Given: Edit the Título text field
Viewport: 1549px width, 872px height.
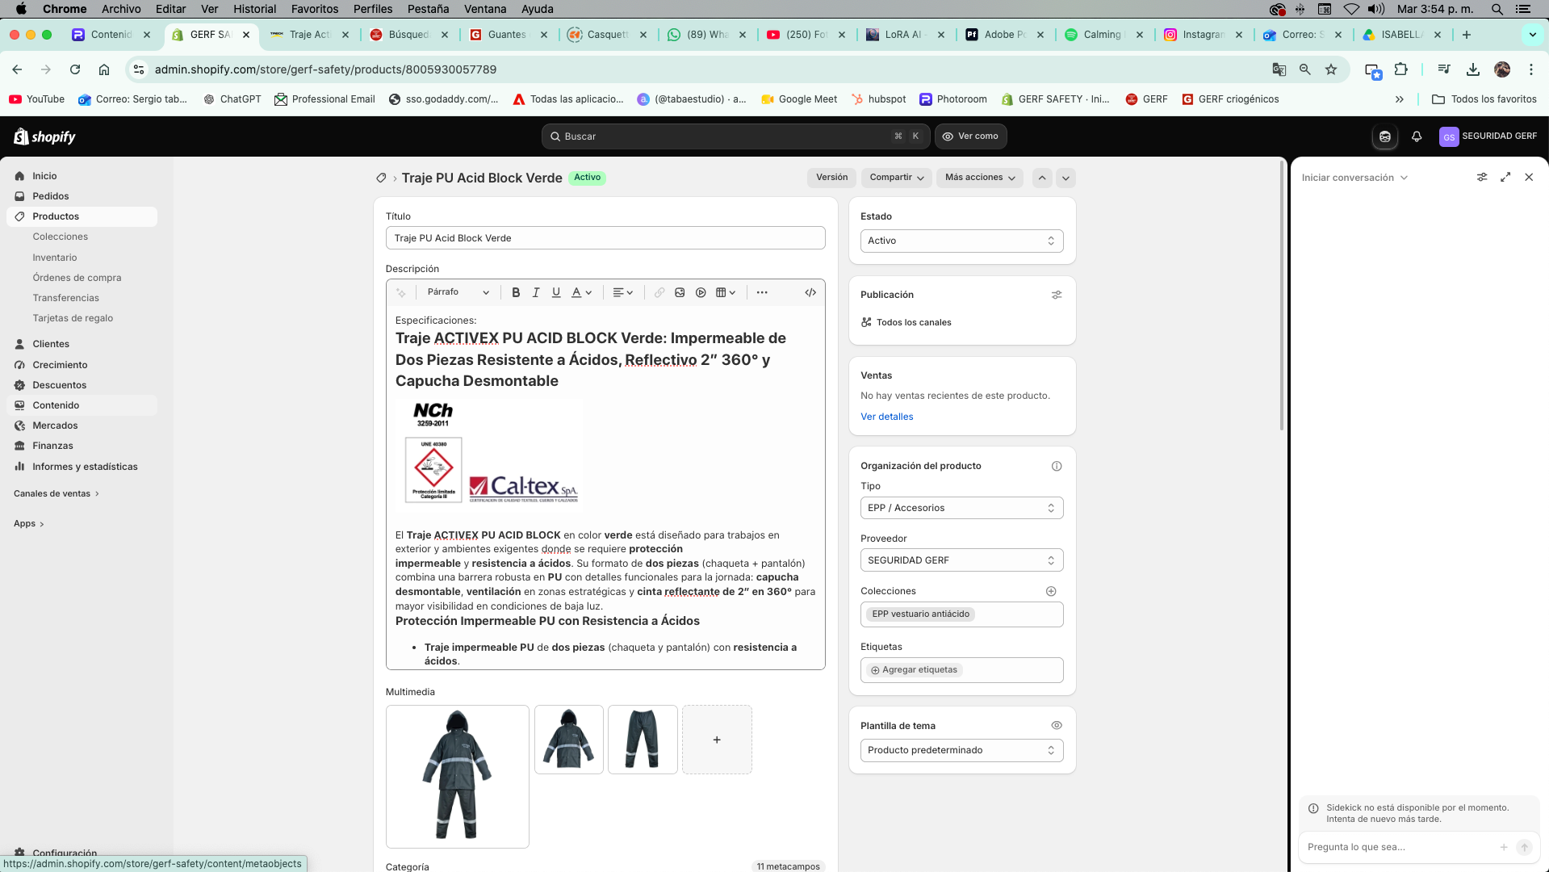Looking at the screenshot, I should tap(605, 238).
